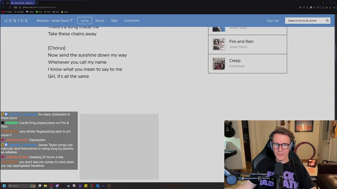Click the snapshot capture icon in toolbar
337x189 pixels.
coord(307,7)
